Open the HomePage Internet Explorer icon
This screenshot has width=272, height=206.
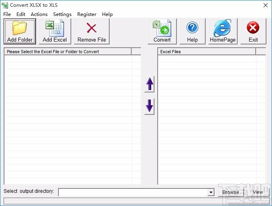223,31
